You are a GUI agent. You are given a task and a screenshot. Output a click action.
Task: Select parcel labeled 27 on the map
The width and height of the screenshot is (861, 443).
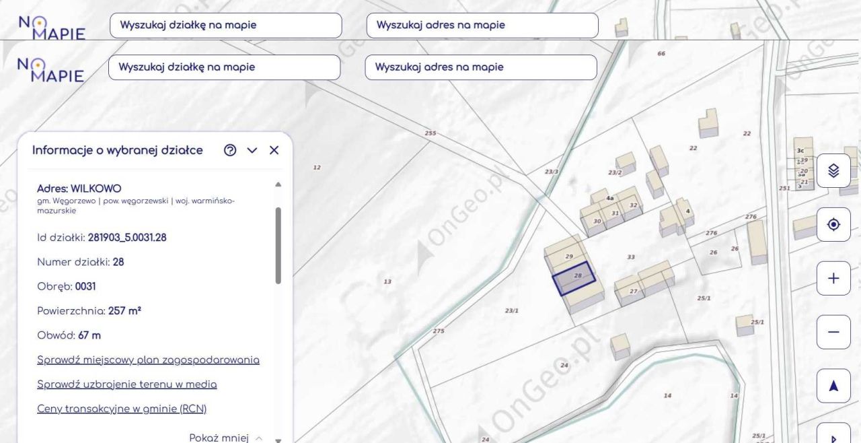634,291
